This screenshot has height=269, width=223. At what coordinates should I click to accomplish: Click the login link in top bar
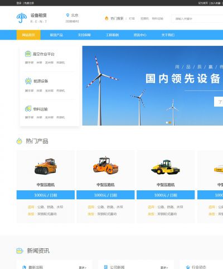click(19, 3)
